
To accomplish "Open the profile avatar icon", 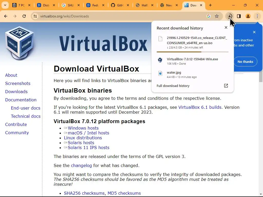I will click(x=248, y=16).
